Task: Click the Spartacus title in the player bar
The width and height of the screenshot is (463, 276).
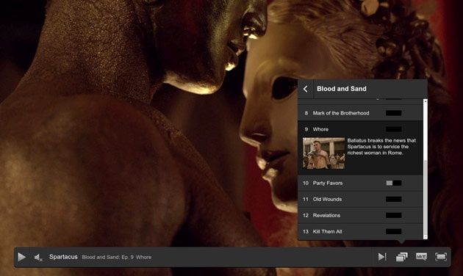Action: (x=63, y=257)
